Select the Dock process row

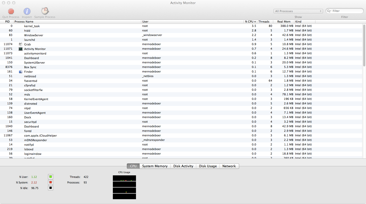[181, 117]
